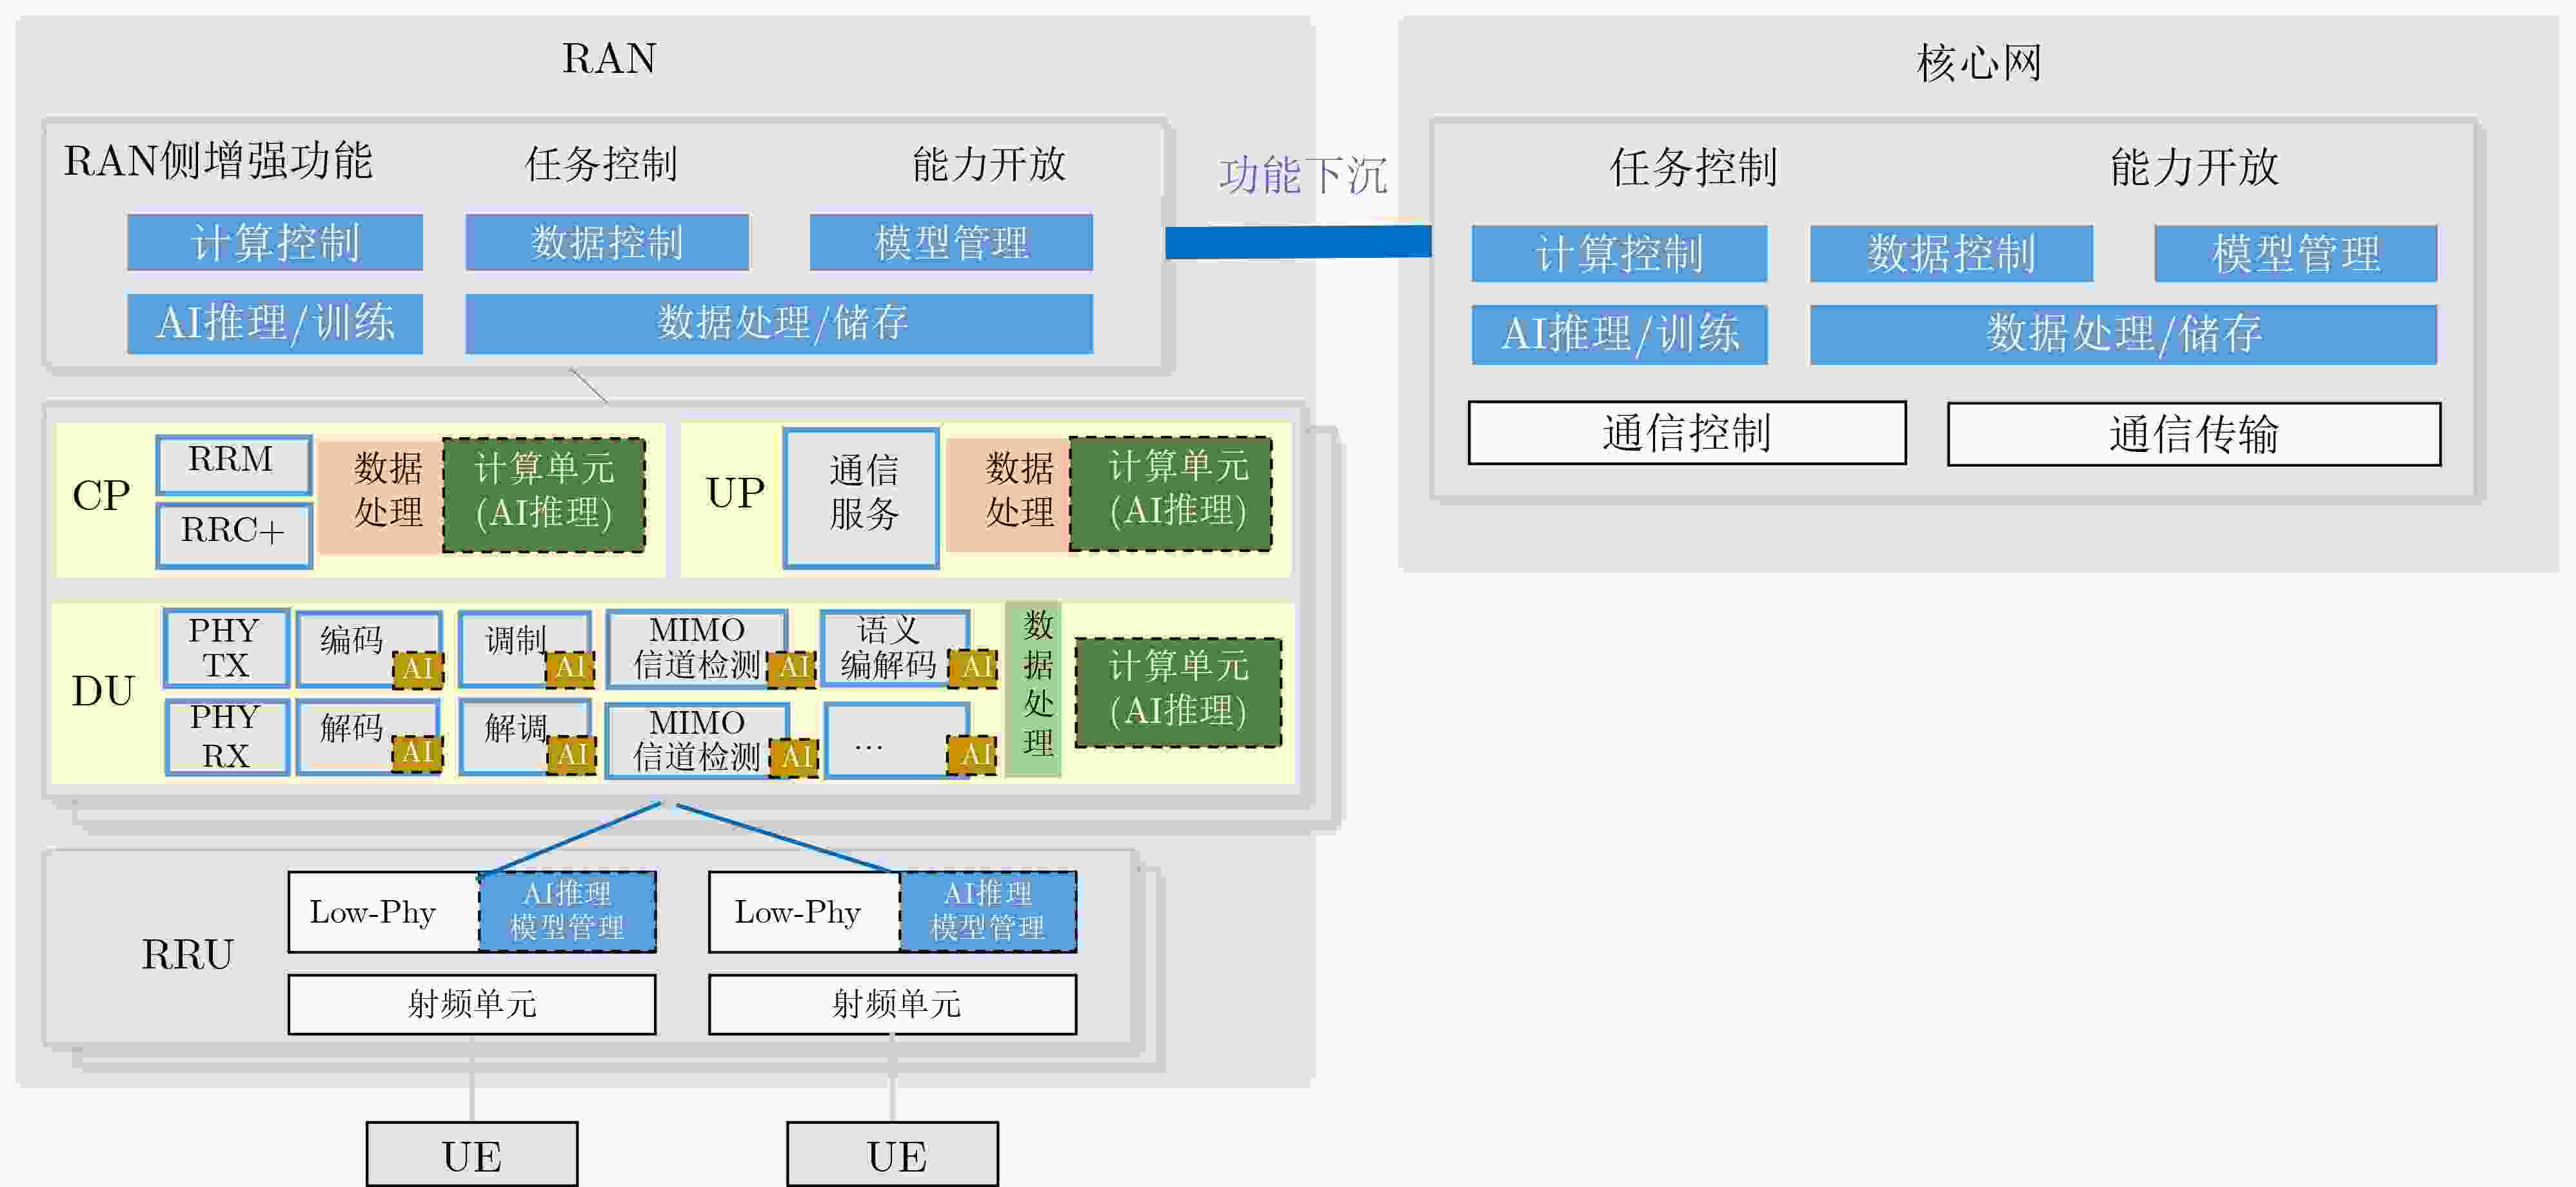
Task: Select the 计算控制 box in RAN
Action: click(275, 242)
